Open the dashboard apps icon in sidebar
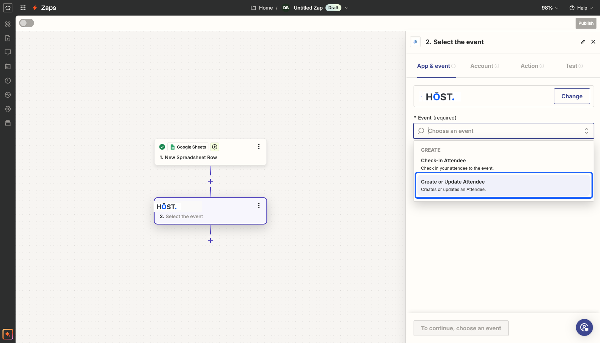The height and width of the screenshot is (343, 600). tap(8, 24)
